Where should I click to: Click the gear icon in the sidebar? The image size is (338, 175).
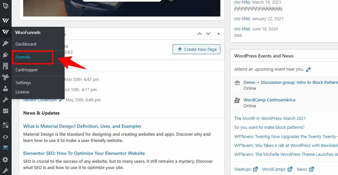click(x=5, y=159)
